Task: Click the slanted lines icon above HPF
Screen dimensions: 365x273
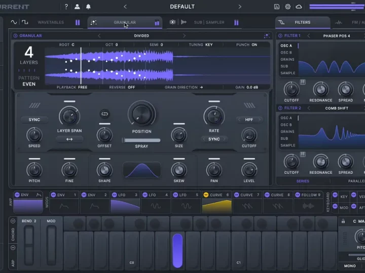Action: tap(249, 106)
